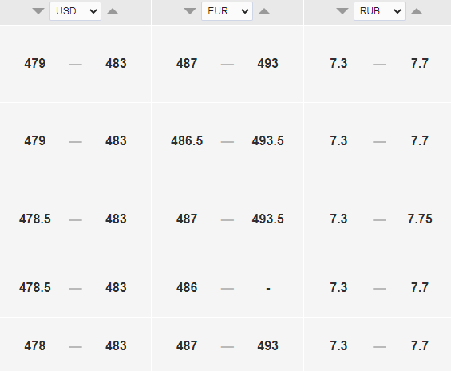Image resolution: width=451 pixels, height=371 pixels.
Task: Sort RUB column ascending with up arrow
Action: tap(417, 11)
